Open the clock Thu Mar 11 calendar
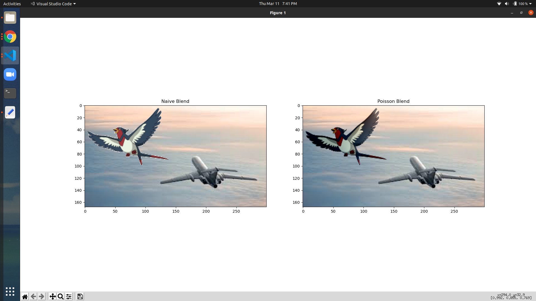Viewport: 536px width, 301px height. [278, 4]
